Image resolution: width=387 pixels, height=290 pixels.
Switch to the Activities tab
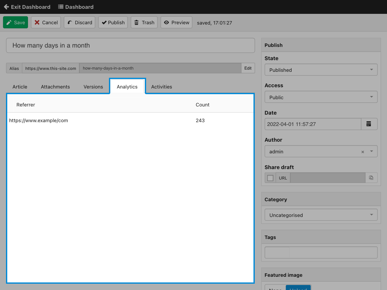click(x=162, y=87)
